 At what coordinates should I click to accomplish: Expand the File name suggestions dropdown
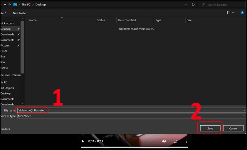pyautogui.click(x=244, y=110)
